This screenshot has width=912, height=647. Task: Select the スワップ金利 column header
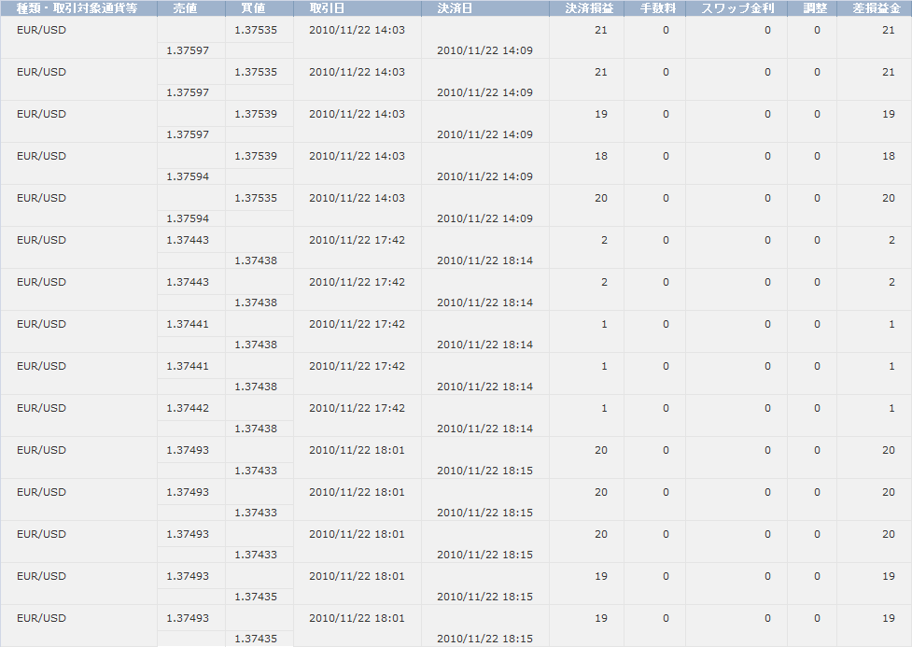pyautogui.click(x=737, y=8)
